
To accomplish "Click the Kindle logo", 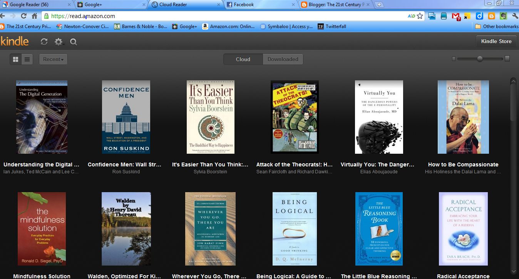I will [x=15, y=41].
